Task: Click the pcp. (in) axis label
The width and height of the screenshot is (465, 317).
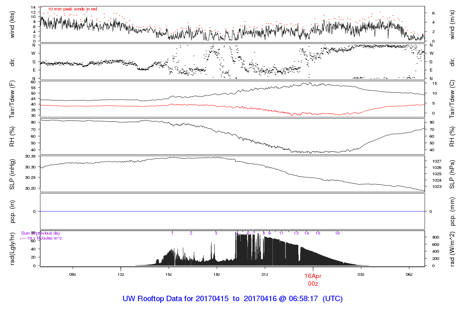Action: point(12,211)
